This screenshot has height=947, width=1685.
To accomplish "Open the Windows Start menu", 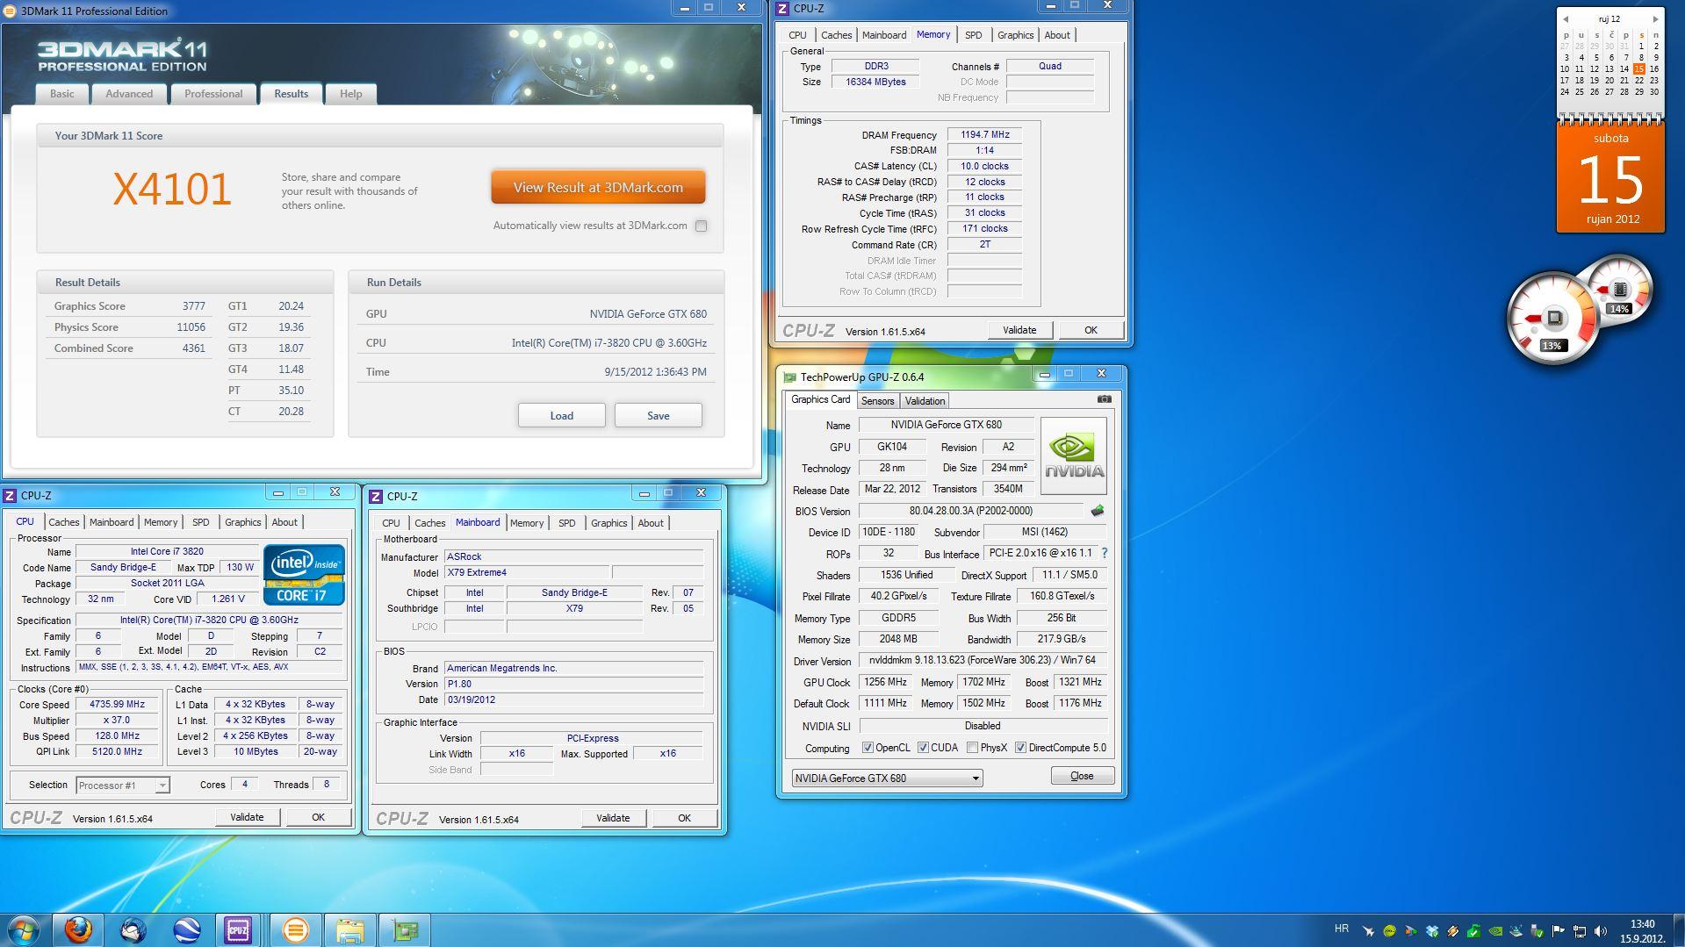I will [25, 929].
